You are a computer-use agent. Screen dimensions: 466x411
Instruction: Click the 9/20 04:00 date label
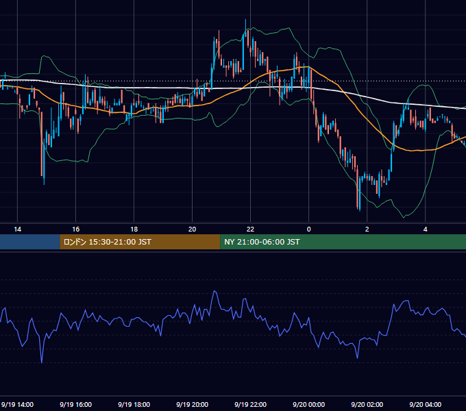click(426, 404)
